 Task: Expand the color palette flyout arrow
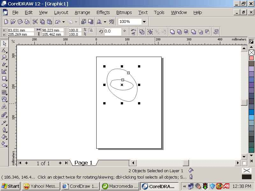point(251,161)
